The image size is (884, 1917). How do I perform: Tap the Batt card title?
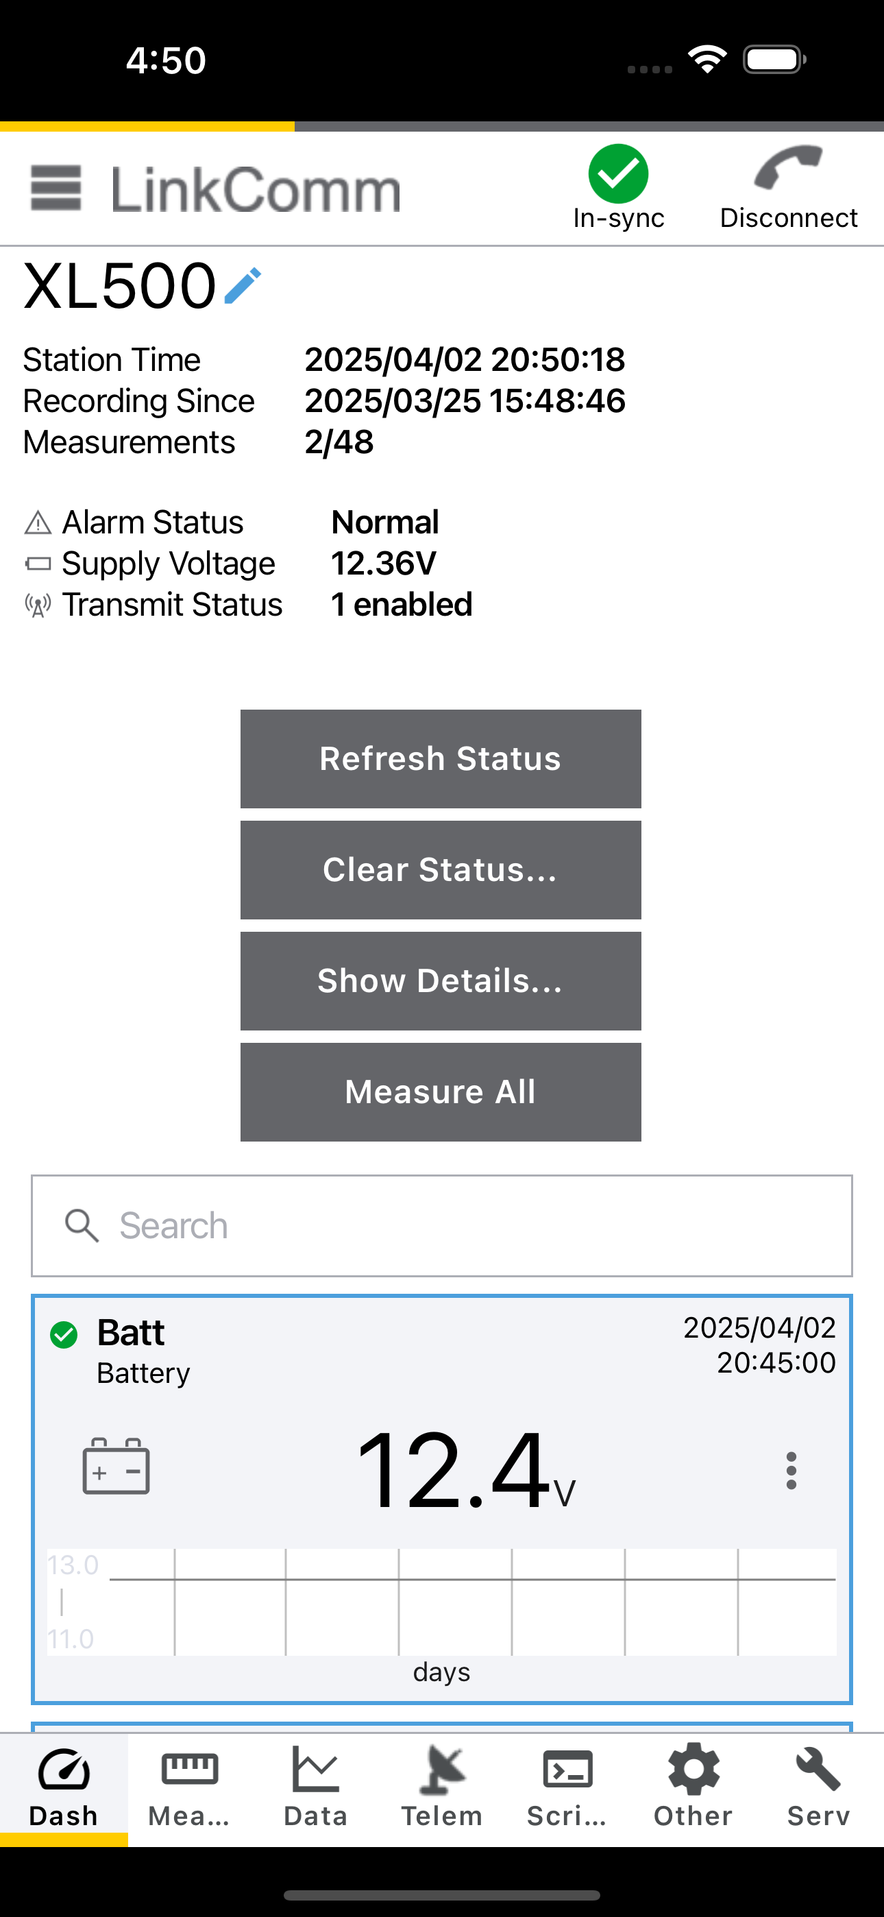(131, 1332)
